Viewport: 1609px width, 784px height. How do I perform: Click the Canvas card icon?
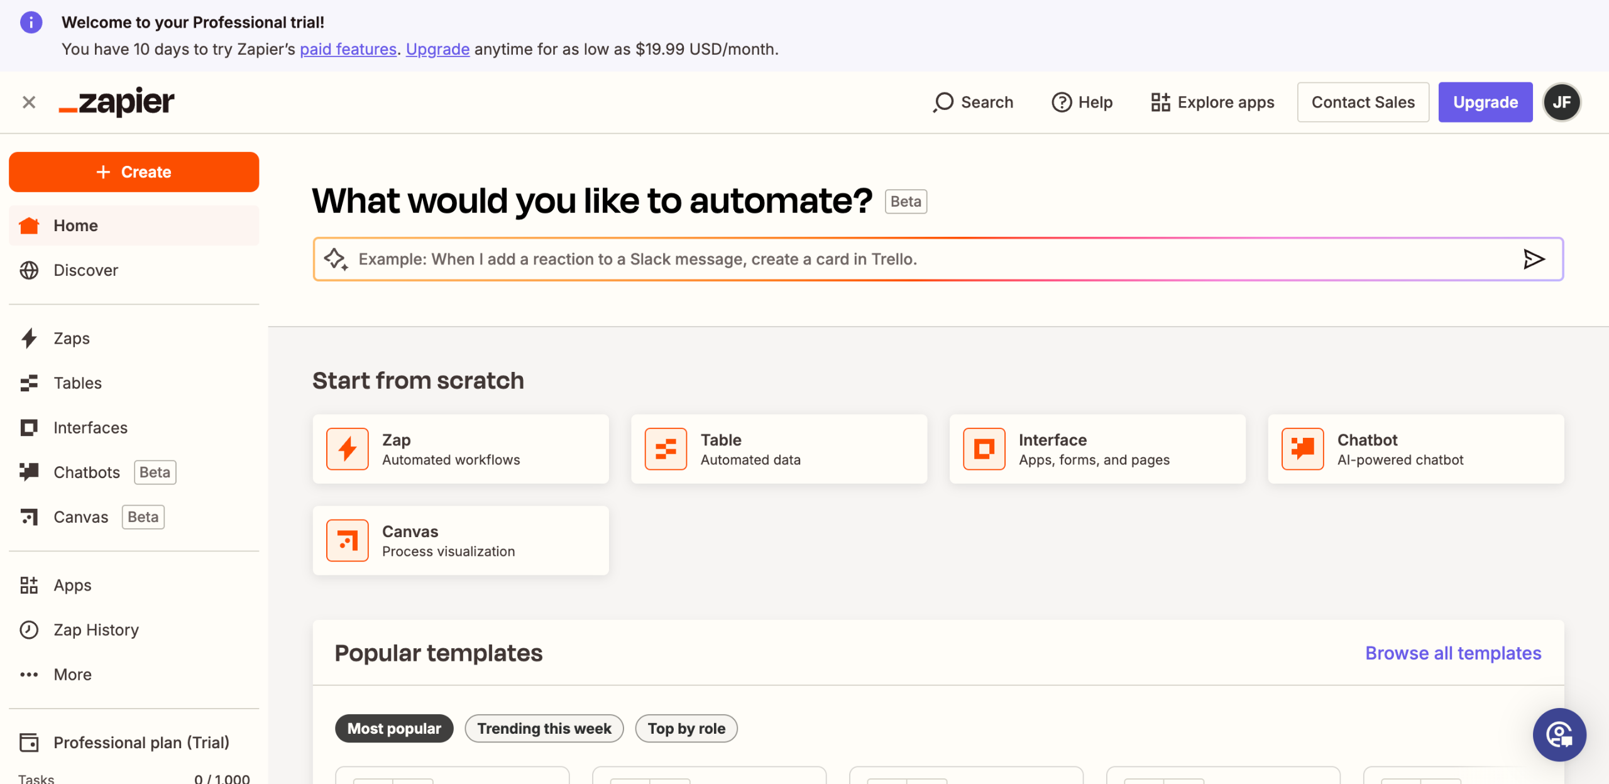point(347,540)
